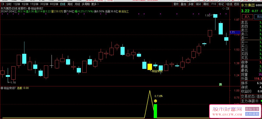Viewport: 262px width, 119px height.
Task: Open the 铂金快线Z indicator dropdown arrow
Action: (x=29, y=8)
